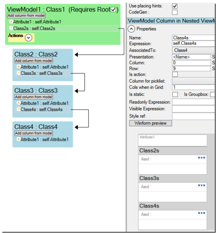Click Attribute1 textbox in preview area
216x233 pixels.
pos(172,141)
